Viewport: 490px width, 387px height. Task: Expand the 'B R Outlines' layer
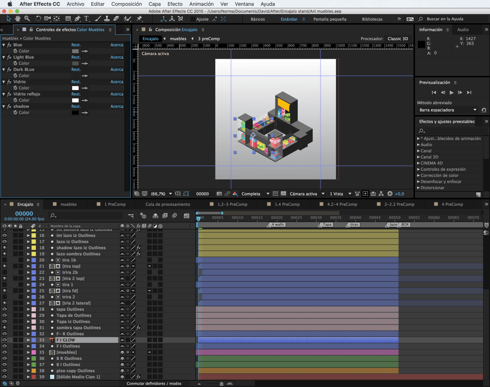pyautogui.click(x=28, y=358)
